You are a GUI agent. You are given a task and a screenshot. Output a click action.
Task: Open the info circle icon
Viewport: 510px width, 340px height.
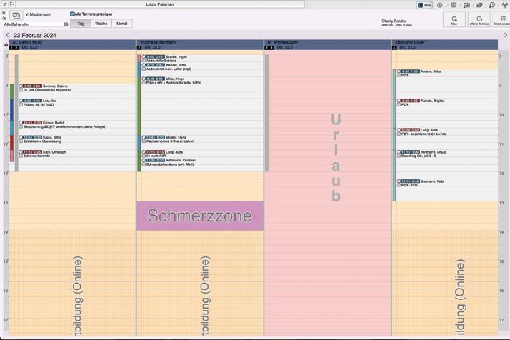pyautogui.click(x=440, y=5)
